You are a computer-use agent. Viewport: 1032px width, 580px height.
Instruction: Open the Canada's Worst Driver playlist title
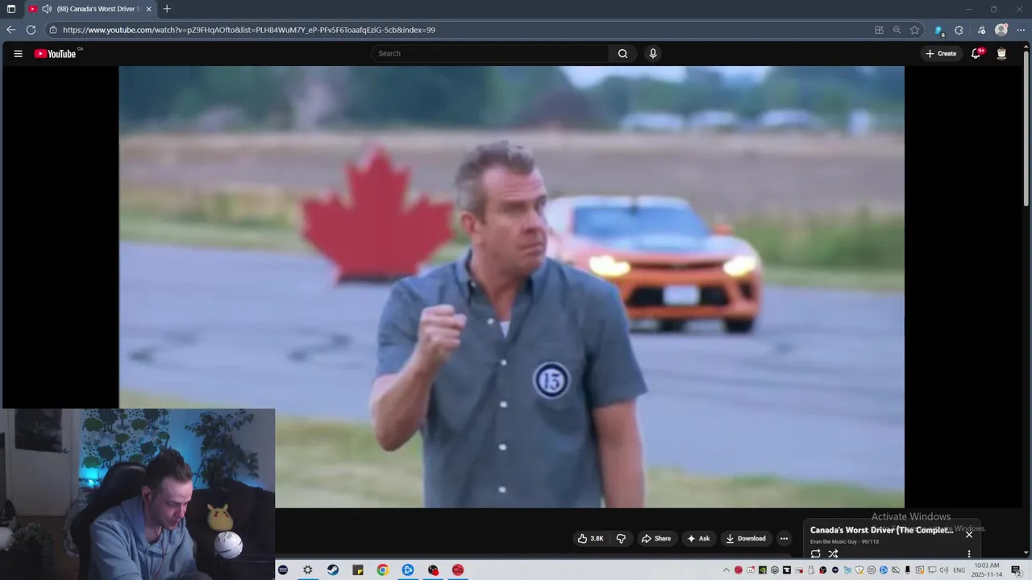click(881, 530)
